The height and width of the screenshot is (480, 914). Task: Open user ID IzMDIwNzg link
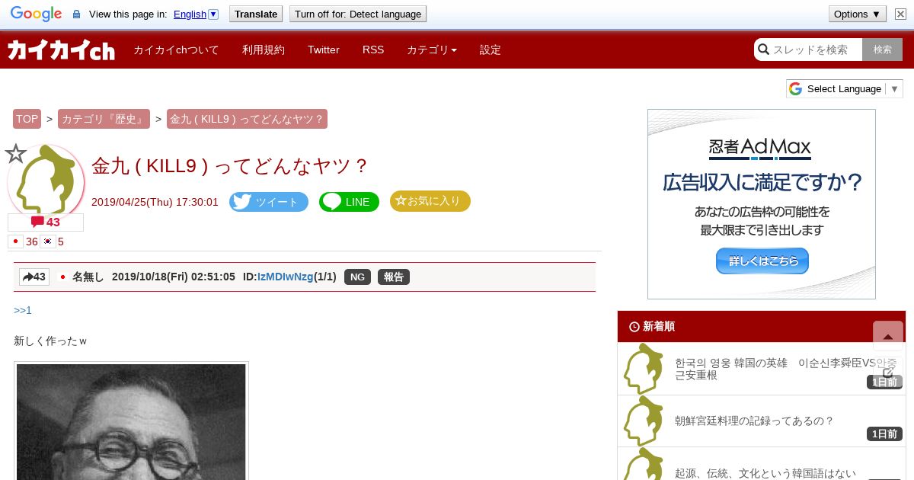(285, 277)
